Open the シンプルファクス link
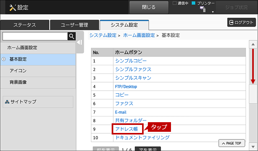 (x=133, y=70)
